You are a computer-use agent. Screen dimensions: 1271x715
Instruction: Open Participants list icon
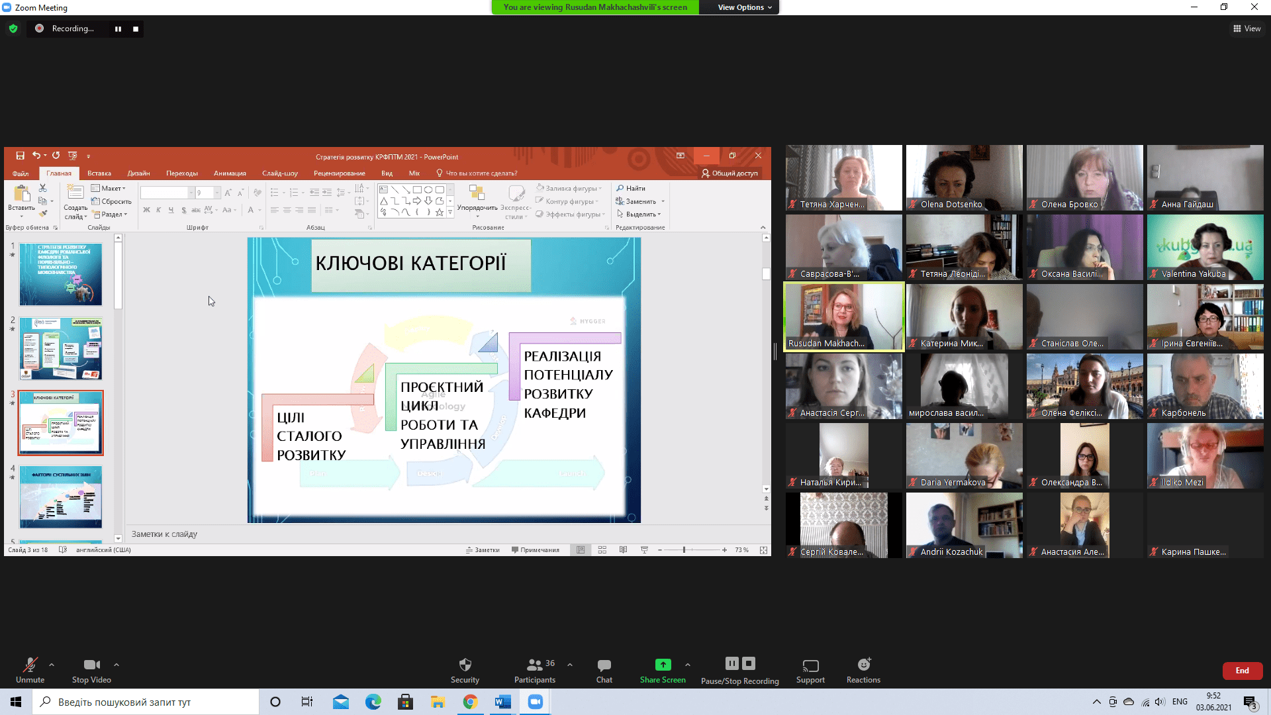point(534,665)
